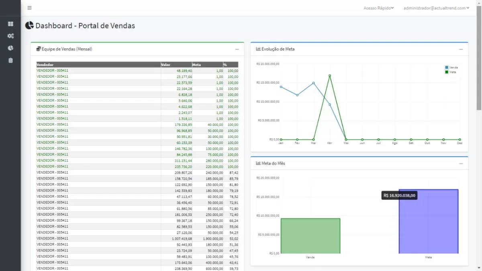The height and width of the screenshot is (271, 482).
Task: Collapse the Evolução de Meta panel
Action: pos(461,49)
